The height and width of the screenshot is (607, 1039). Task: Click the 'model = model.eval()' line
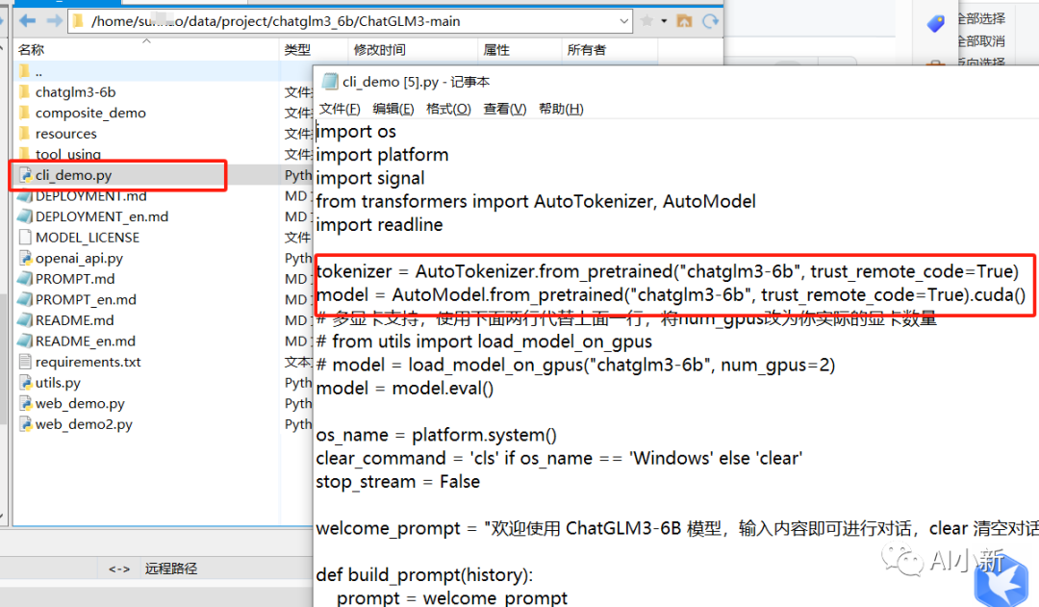click(x=404, y=388)
